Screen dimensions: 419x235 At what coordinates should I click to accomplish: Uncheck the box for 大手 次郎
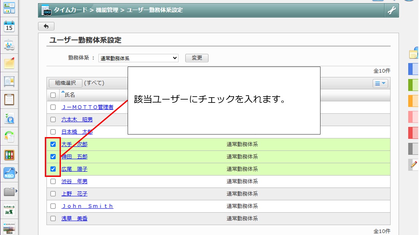pyautogui.click(x=53, y=144)
